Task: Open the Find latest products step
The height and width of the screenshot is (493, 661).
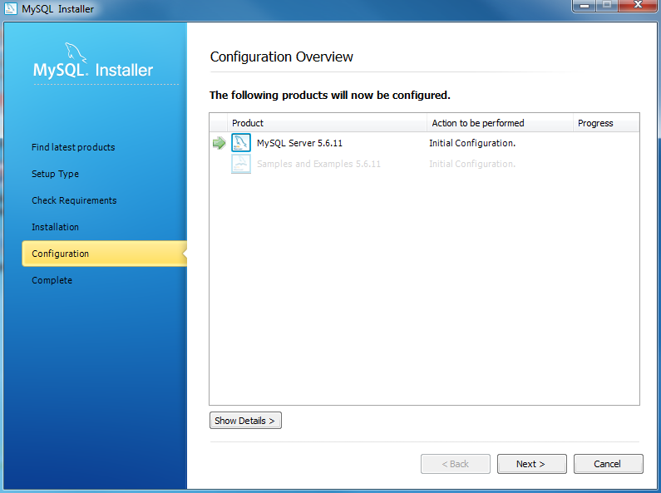Action: pos(73,147)
